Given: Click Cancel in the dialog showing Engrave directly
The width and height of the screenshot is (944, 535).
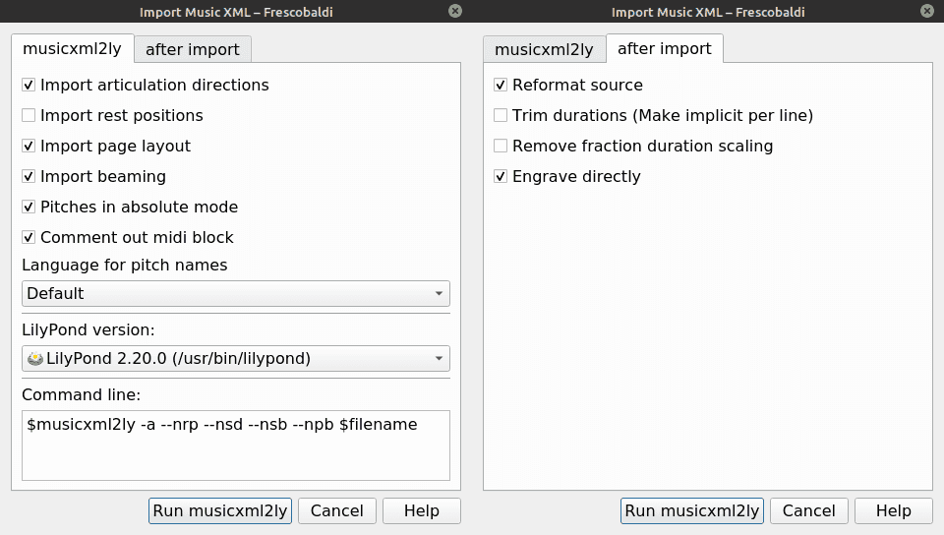Looking at the screenshot, I should (x=808, y=510).
